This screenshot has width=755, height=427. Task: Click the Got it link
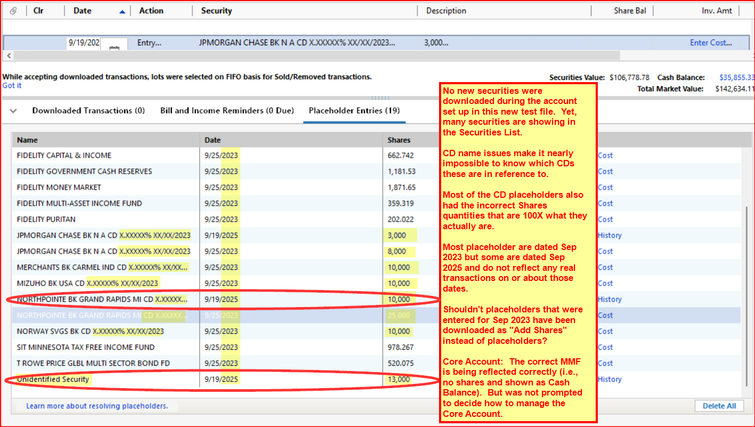12,86
